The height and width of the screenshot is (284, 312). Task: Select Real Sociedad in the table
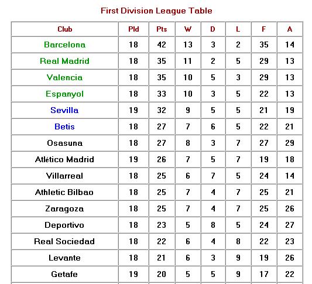64,241
